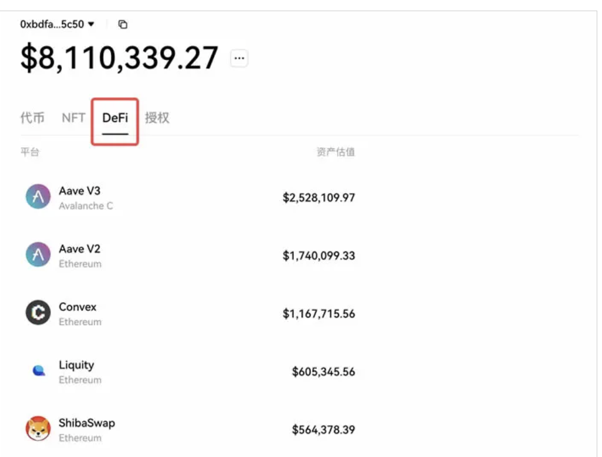This screenshot has height=457, width=602.
Task: Click the more options ellipsis button
Action: 239,58
